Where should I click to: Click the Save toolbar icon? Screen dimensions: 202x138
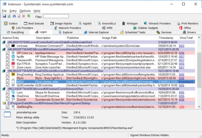point(4,16)
